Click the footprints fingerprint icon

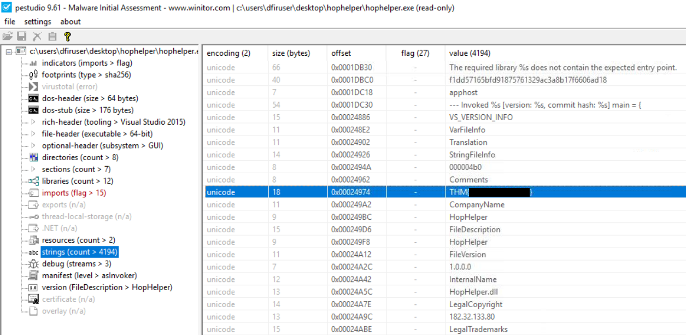click(33, 73)
